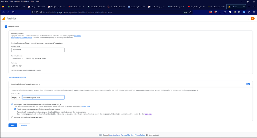Screen dimensions: 257x138
Task: Turn off the Create Universal Analytics property toggle
Action: (x=248, y=84)
